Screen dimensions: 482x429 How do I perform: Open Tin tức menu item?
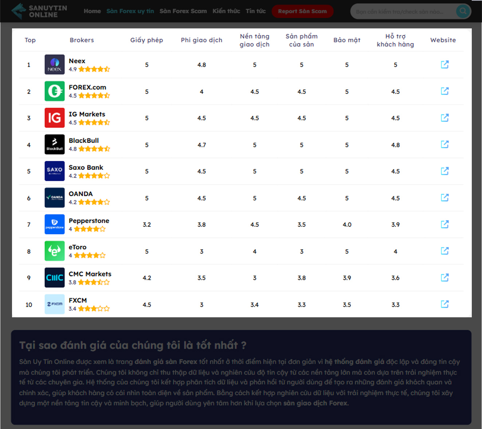pos(256,11)
